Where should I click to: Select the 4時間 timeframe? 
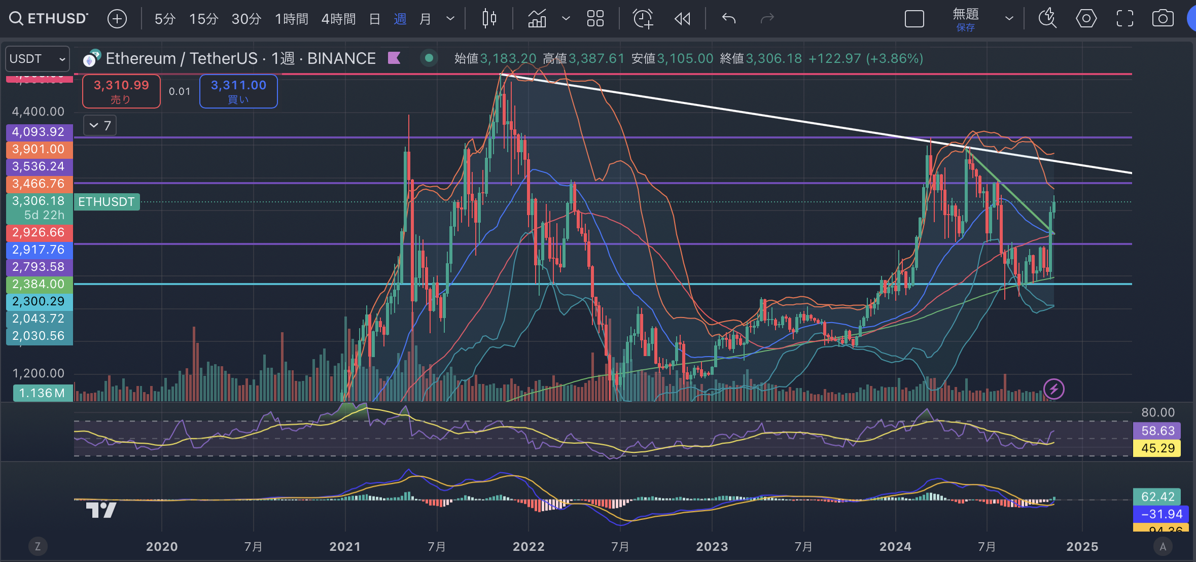coord(338,19)
